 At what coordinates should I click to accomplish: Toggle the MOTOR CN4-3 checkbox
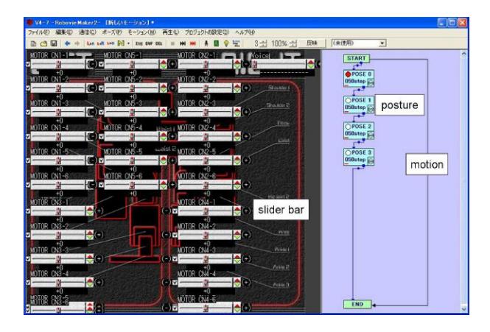175,258
